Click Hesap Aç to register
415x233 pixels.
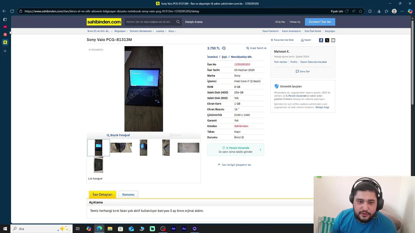point(295,22)
